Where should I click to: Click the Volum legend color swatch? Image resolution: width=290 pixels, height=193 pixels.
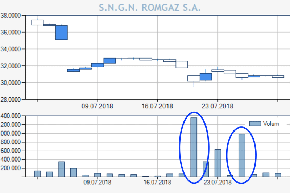click(255, 124)
